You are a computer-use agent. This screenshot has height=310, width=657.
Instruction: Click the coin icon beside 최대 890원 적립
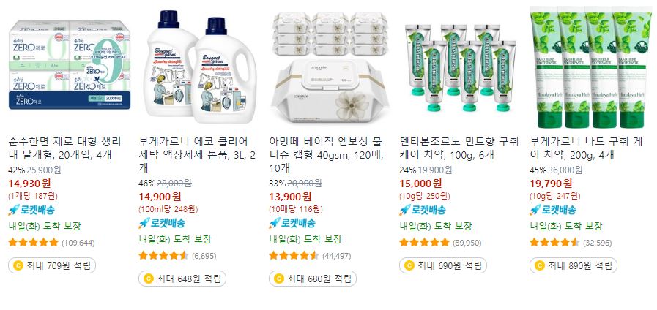tap(539, 265)
